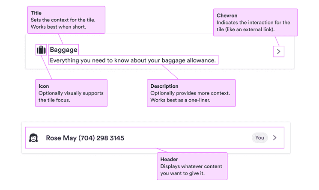Expand the Baggage tile using its chevron
Image resolution: width=319 pixels, height=190 pixels.
point(279,51)
